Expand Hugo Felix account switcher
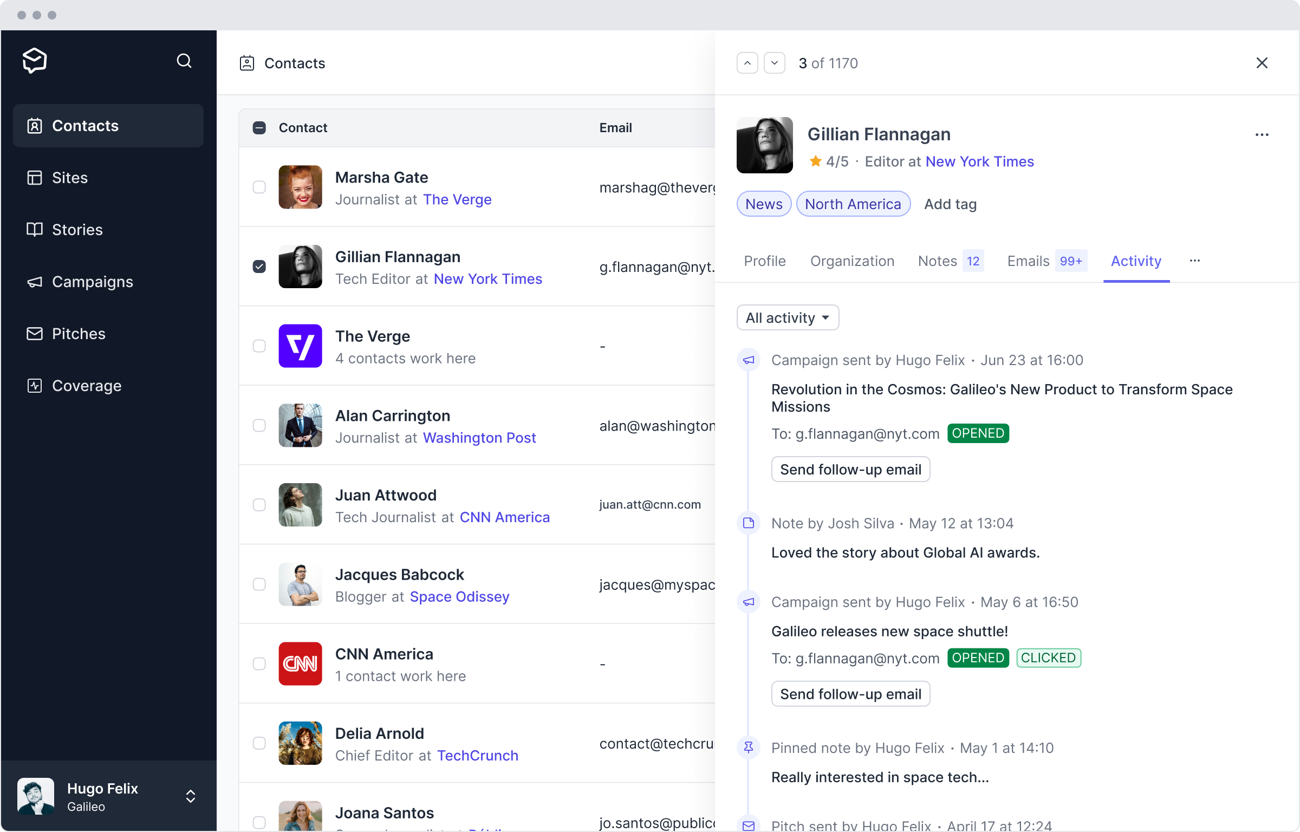 coord(191,796)
